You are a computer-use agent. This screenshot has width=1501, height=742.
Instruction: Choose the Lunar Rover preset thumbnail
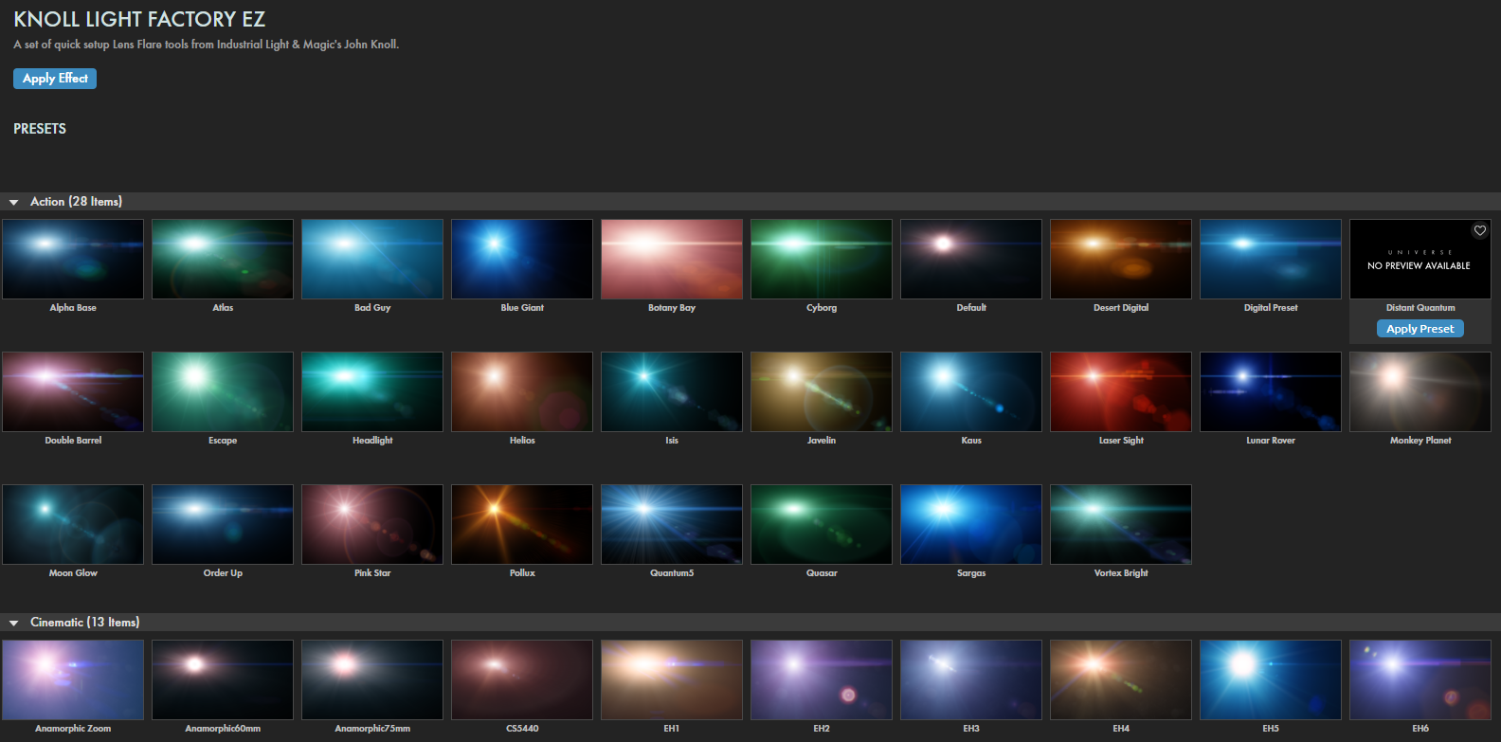pos(1271,391)
